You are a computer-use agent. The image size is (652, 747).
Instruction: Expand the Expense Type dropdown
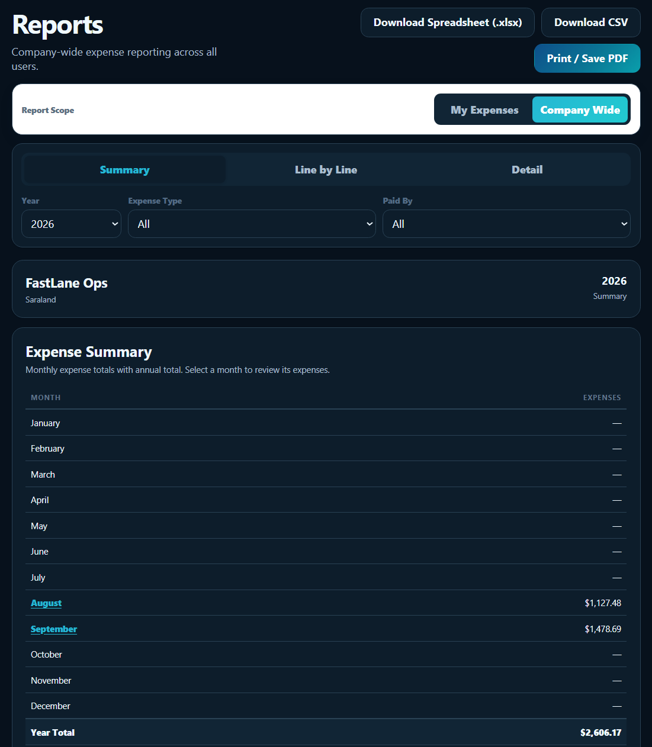tap(252, 224)
